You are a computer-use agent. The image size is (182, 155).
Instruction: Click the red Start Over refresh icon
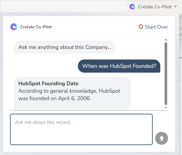tap(141, 27)
